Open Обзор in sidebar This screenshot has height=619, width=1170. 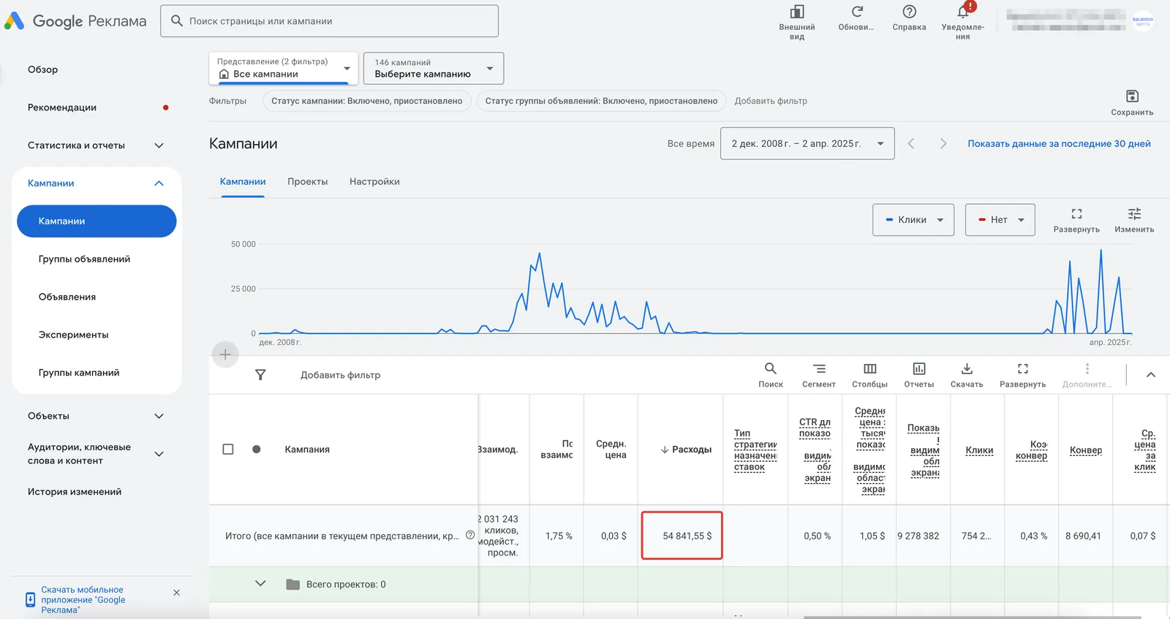[x=43, y=69]
